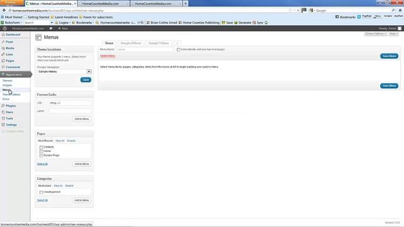Image resolution: width=404 pixels, height=227 pixels.
Task: Open Themes under Appearance
Action: pos(7,81)
